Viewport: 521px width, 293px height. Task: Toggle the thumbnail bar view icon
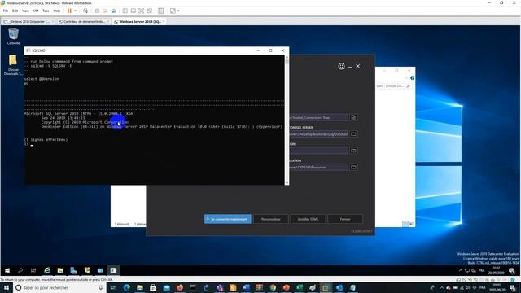tap(134, 11)
